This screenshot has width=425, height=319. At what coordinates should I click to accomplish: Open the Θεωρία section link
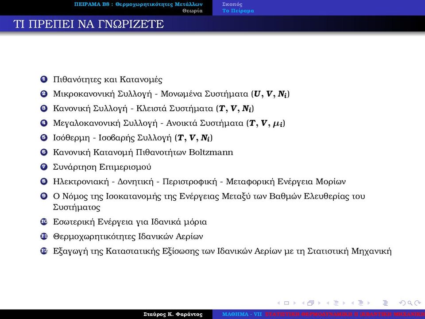(x=193, y=11)
